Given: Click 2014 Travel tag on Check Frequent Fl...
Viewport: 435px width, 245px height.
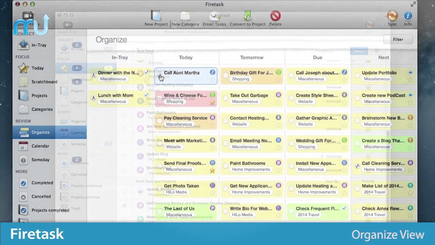Looking at the screenshot, I should (x=308, y=215).
